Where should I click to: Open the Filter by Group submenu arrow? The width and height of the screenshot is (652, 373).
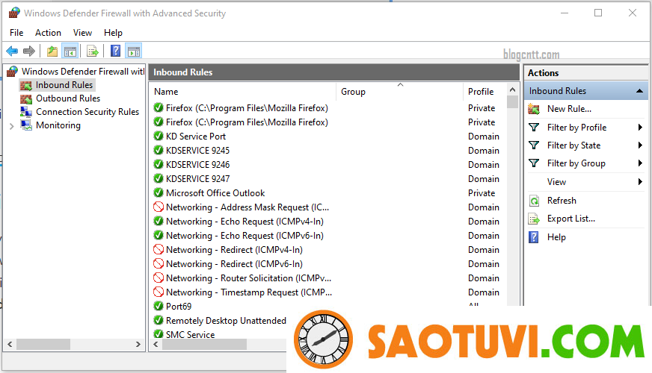[x=640, y=163]
